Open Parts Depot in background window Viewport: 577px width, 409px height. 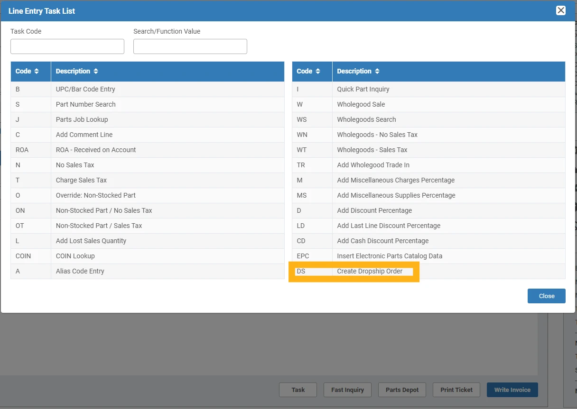[x=402, y=390]
